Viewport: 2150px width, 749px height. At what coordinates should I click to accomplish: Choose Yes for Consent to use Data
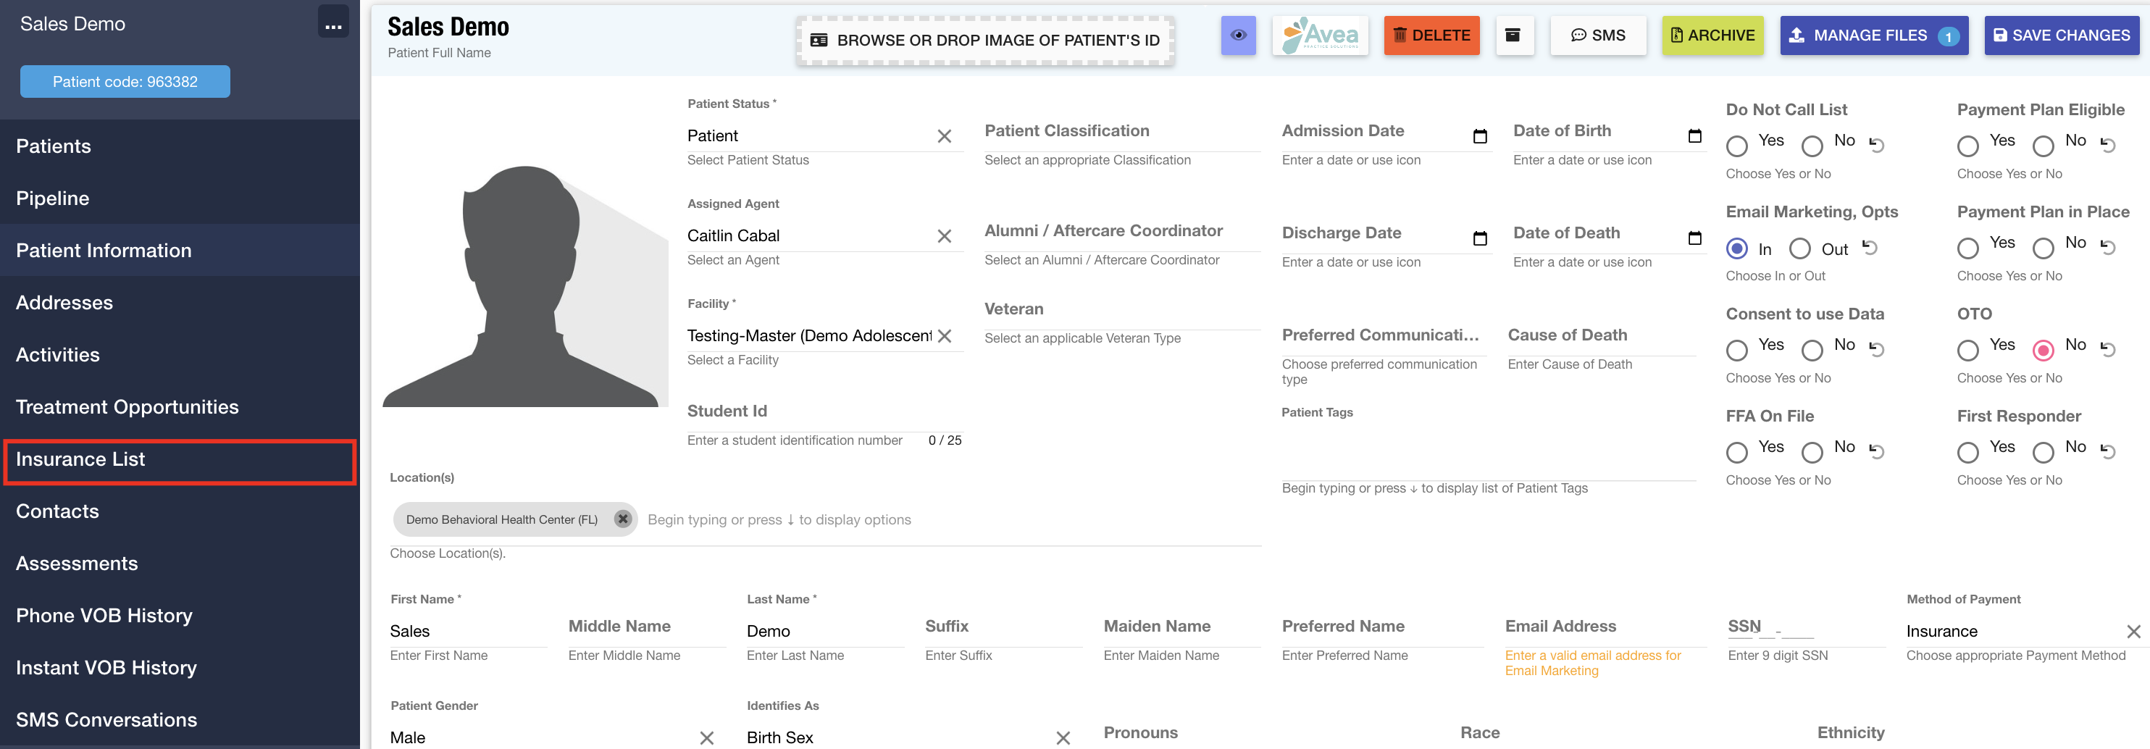1737,351
